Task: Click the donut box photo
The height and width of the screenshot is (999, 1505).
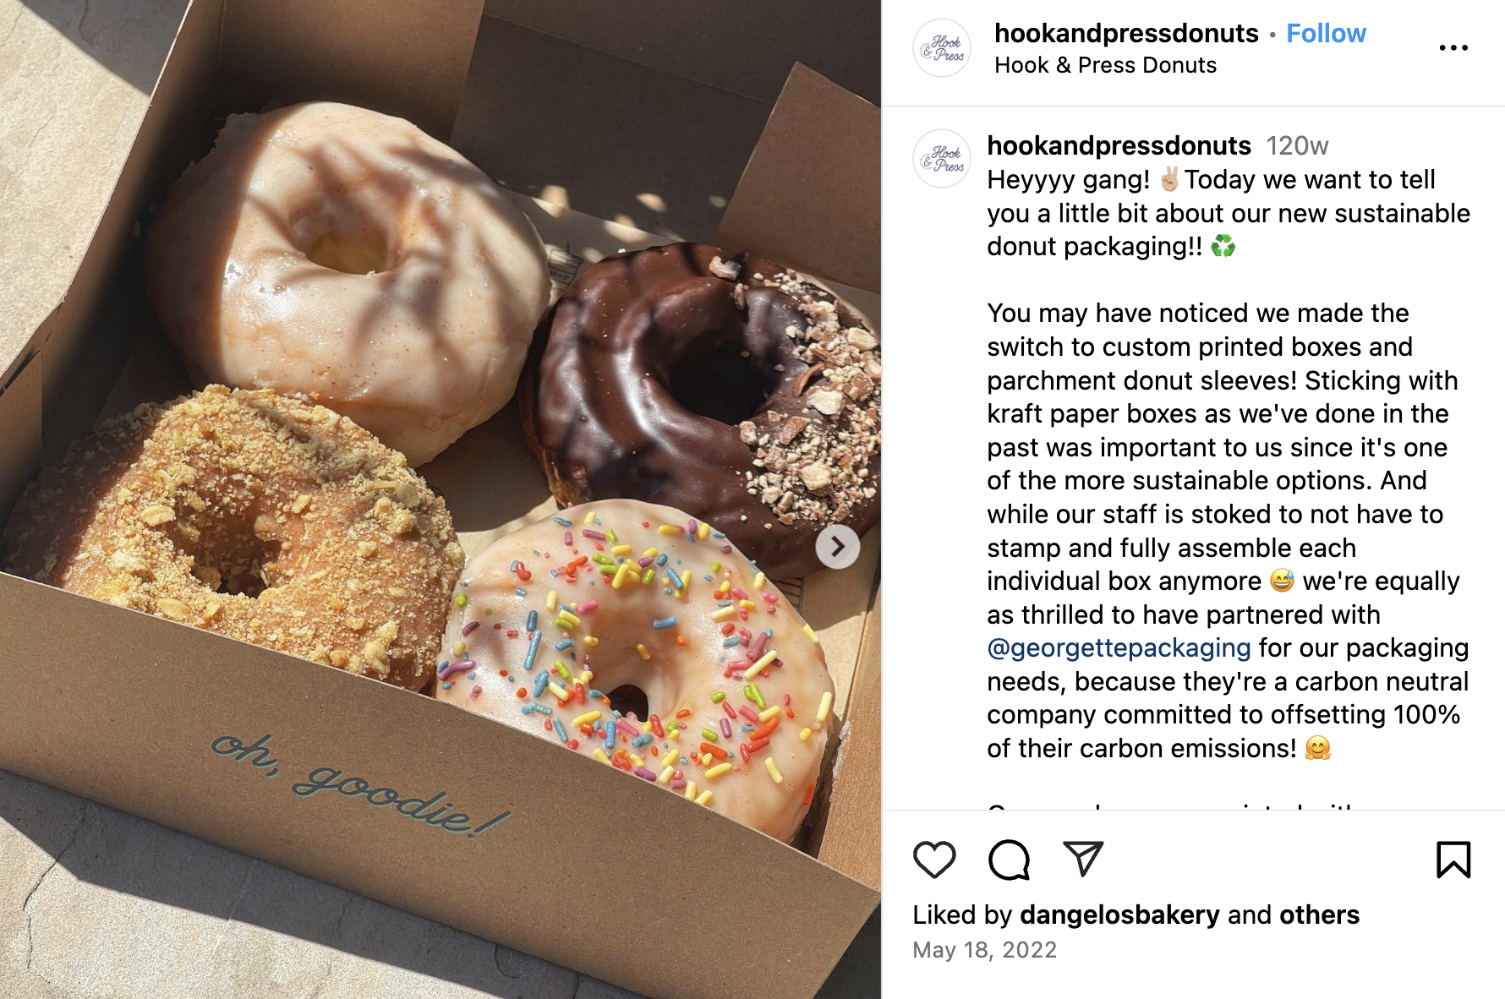Action: (441, 499)
